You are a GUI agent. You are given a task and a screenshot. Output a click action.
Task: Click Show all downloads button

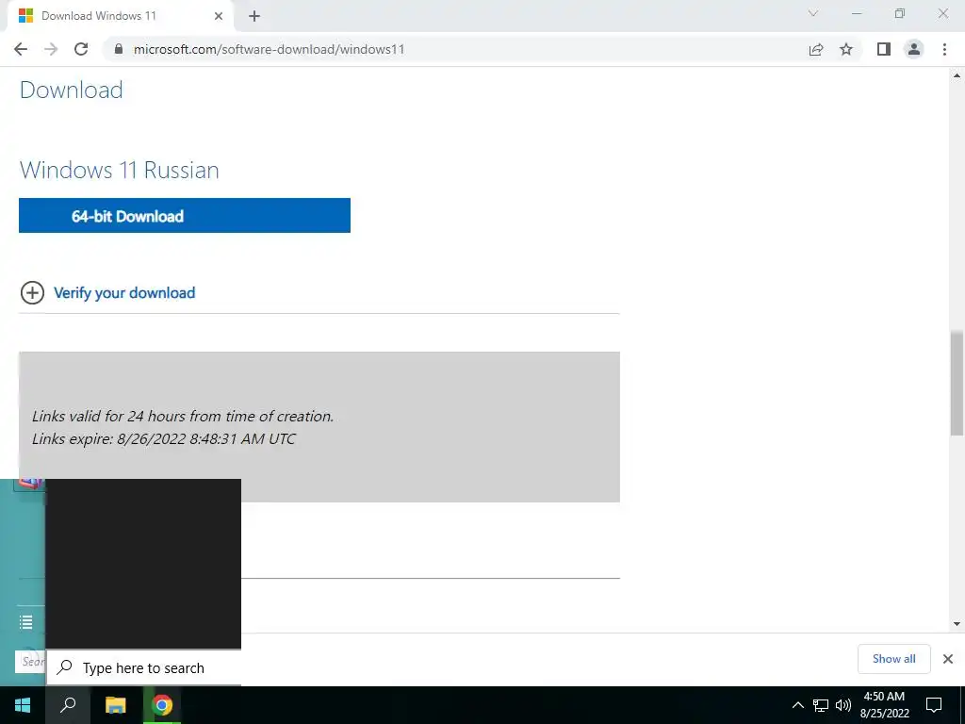point(893,659)
